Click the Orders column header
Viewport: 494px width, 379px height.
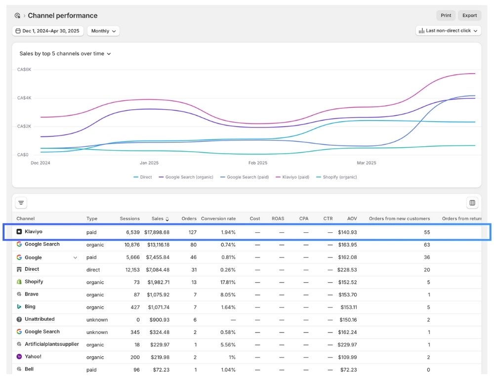189,218
